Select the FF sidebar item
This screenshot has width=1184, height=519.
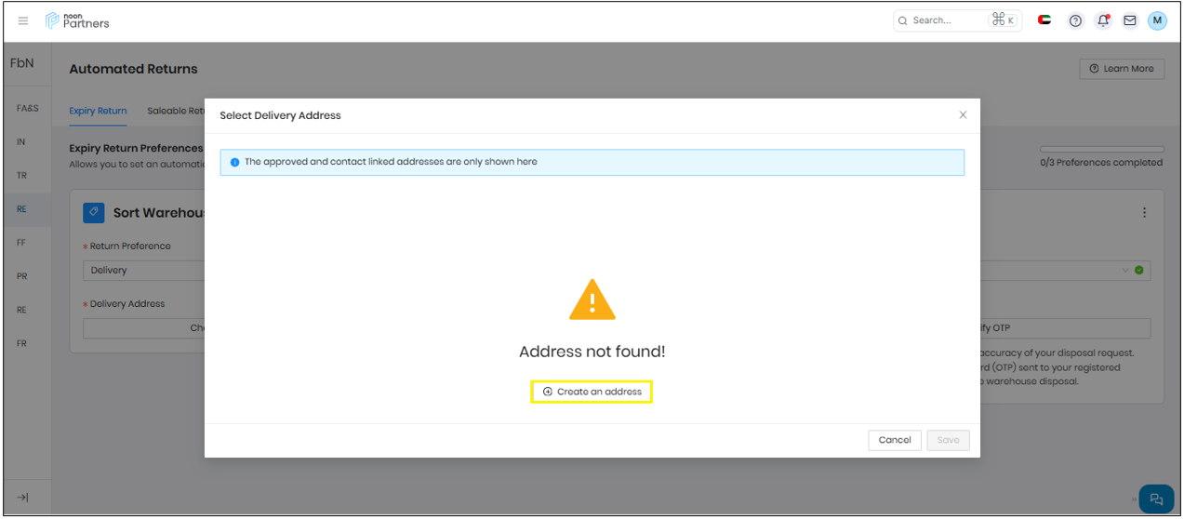tap(21, 243)
